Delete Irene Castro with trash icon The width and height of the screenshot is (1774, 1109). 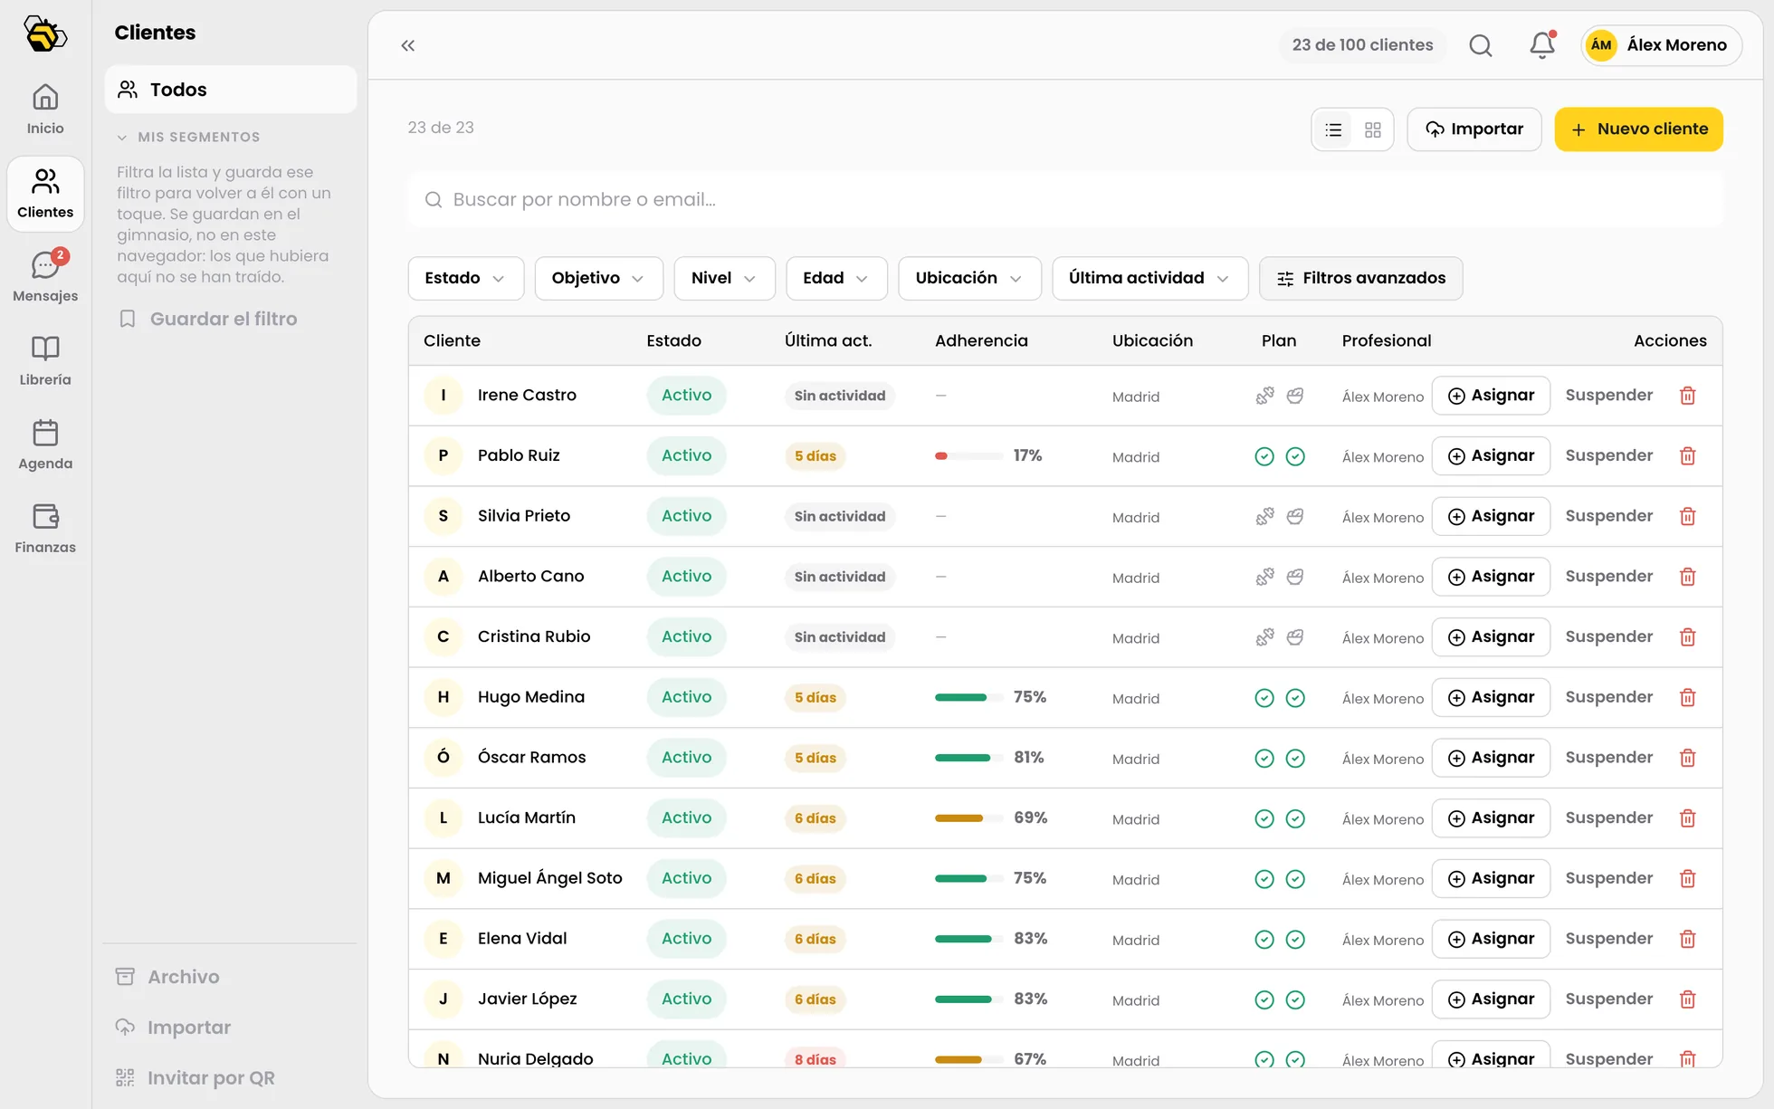(1687, 396)
